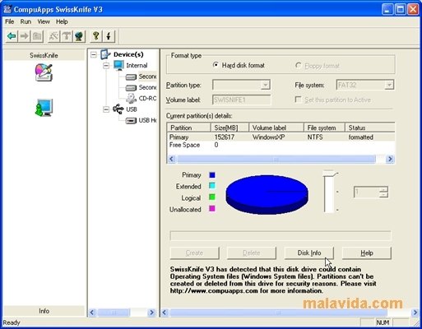The image size is (422, 329).
Task: Collapse the USB tree node
Action: pyautogui.click(x=106, y=109)
